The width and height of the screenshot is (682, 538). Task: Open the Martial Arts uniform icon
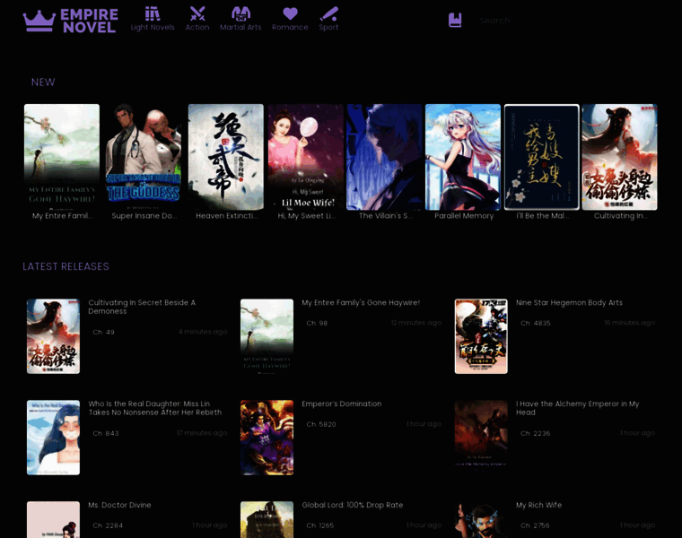240,13
